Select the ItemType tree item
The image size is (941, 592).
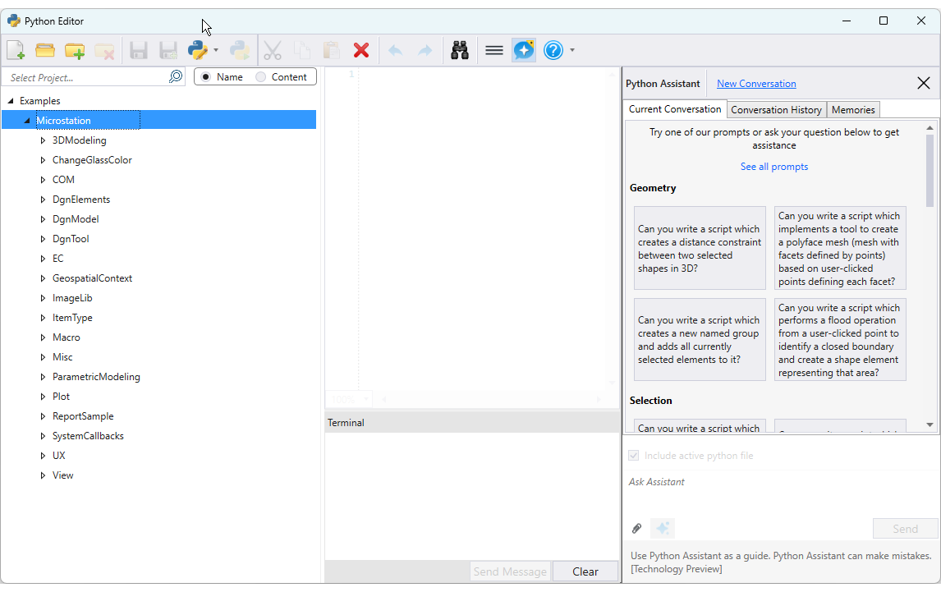(72, 318)
